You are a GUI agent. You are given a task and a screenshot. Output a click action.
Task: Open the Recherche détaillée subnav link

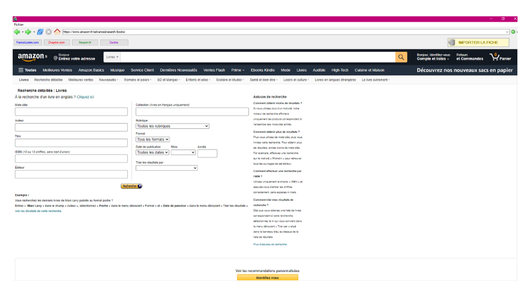(x=48, y=80)
